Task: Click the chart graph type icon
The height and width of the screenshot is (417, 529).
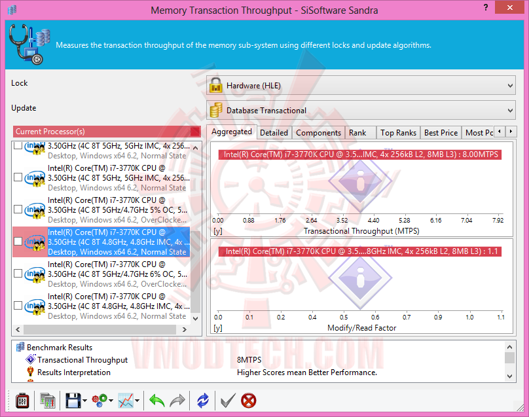Action: [126, 401]
